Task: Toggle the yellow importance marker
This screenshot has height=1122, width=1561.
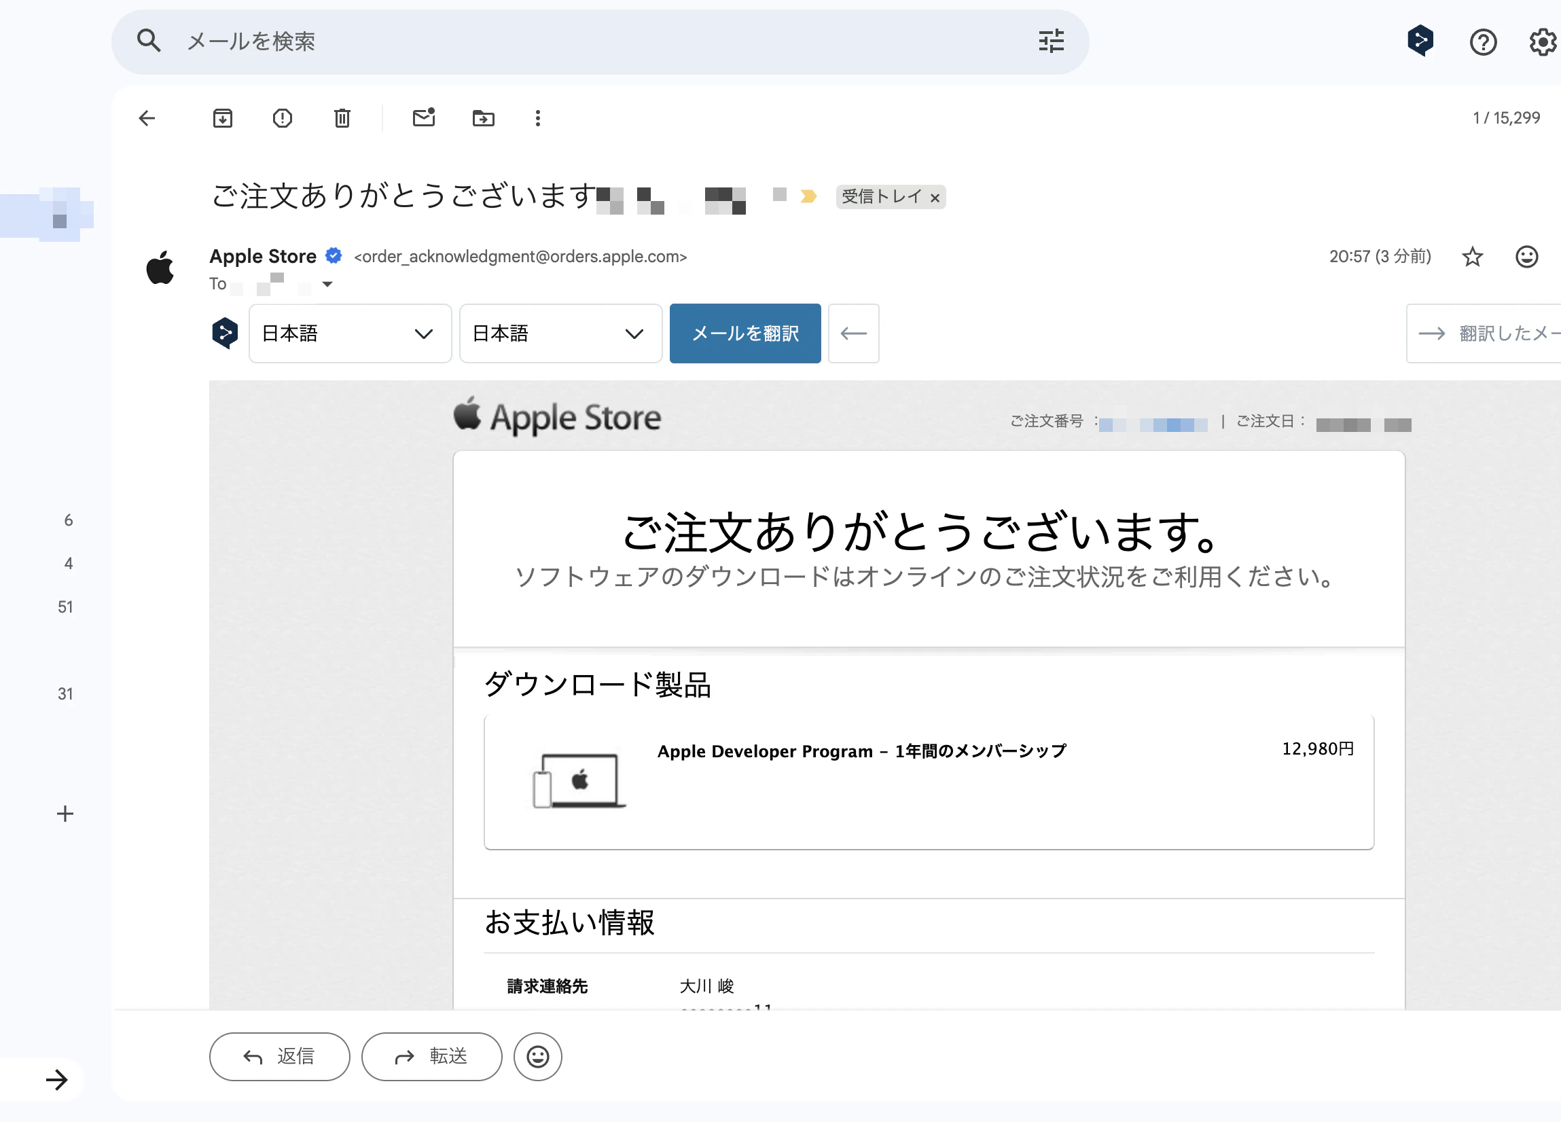Action: click(809, 197)
